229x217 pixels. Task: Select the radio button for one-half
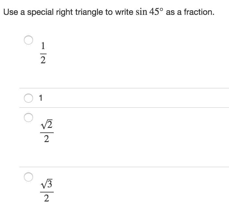(28, 40)
